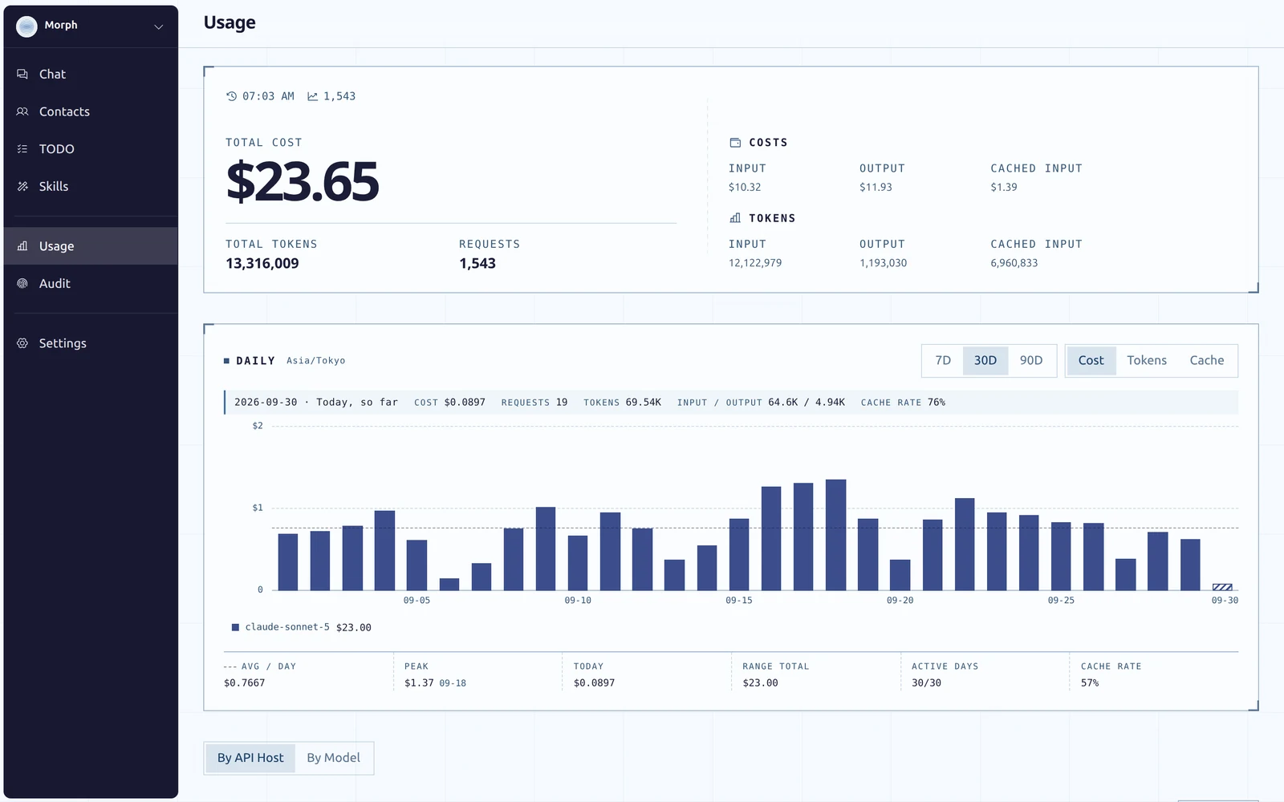1284x802 pixels.
Task: Click the 09-15 x-axis date label
Action: click(x=739, y=601)
